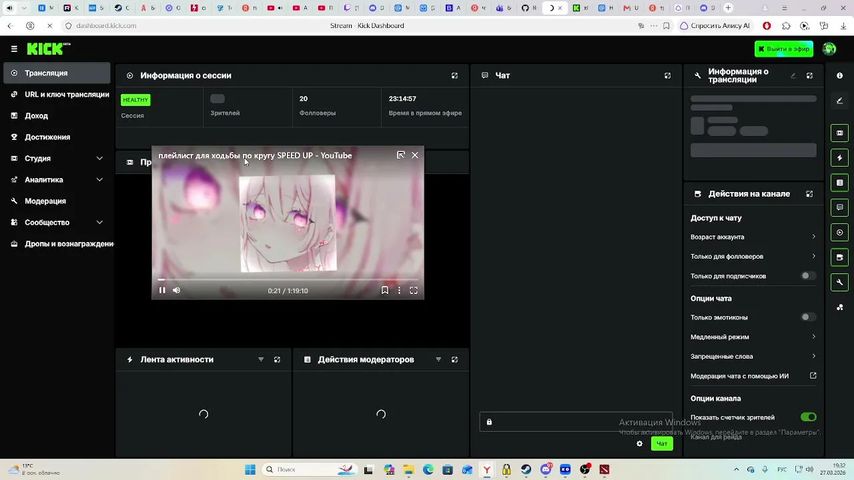This screenshot has height=480, width=854.
Task: Expand the Moderator Actions panel to fullscreen
Action: (454, 359)
